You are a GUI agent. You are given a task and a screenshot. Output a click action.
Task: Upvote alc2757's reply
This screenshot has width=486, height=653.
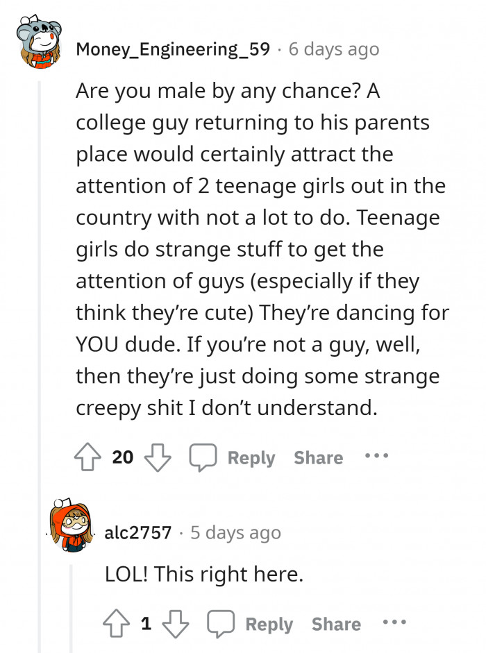[116, 624]
